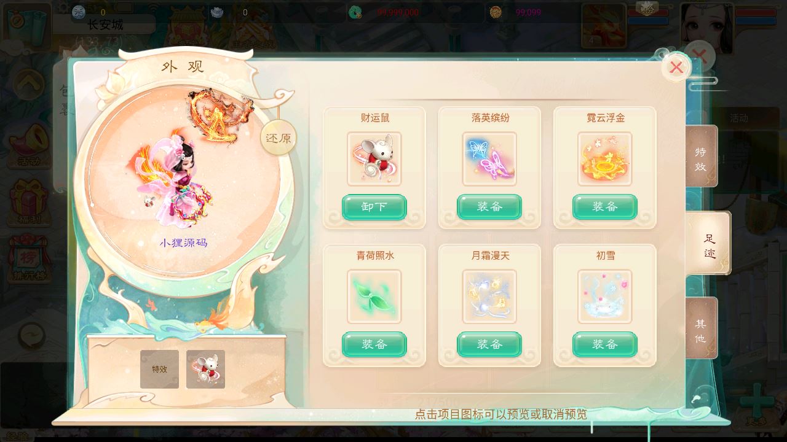Equip the 霓云浮金 footprint
Viewport: 787px width, 442px height.
point(604,207)
